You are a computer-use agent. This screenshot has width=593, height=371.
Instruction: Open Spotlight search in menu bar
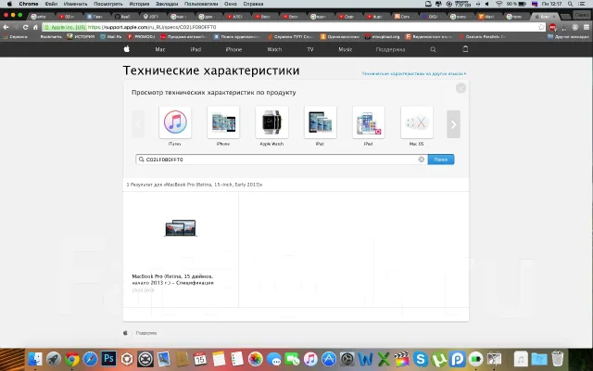click(570, 4)
